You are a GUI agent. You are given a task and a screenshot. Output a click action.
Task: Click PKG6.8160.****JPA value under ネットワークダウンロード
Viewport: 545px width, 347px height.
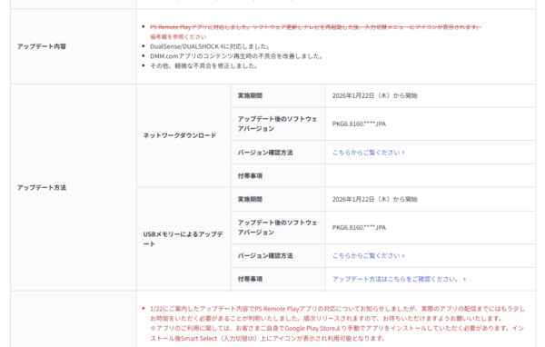click(x=359, y=124)
